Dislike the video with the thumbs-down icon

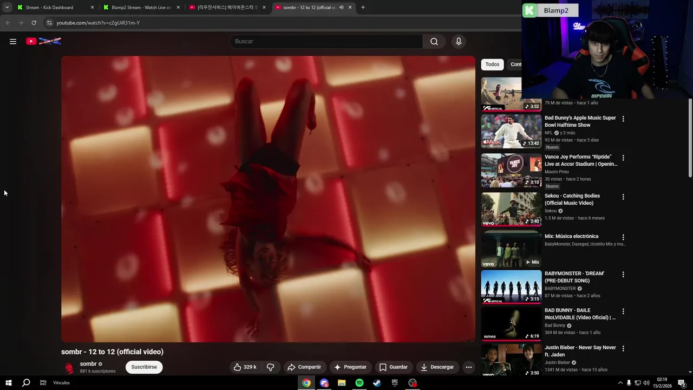pos(271,367)
